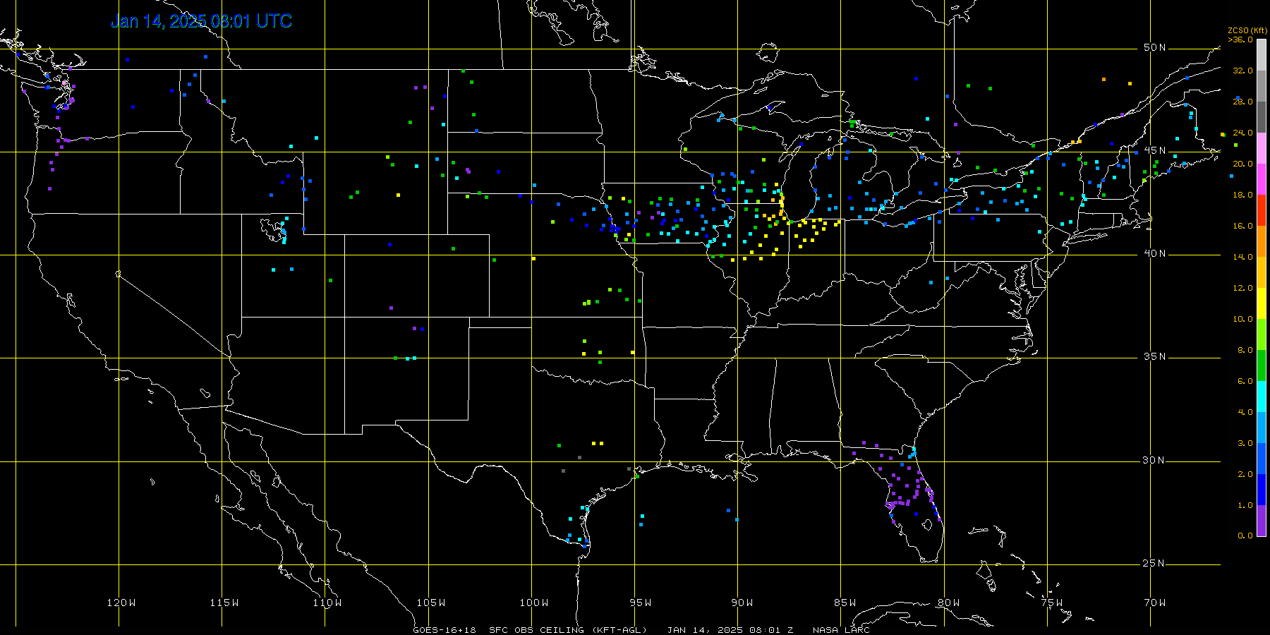The image size is (1270, 635).
Task: Pick the dark gray color bar segment for 24–28 Kft
Action: 1262,117
